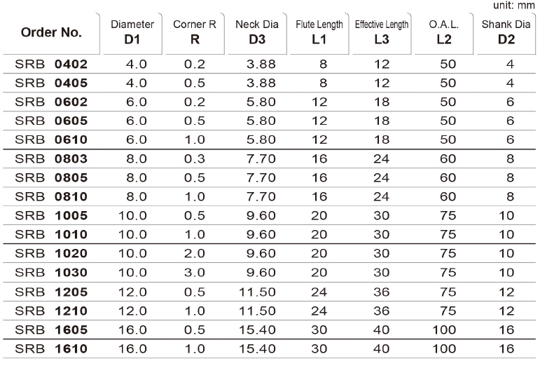The height and width of the screenshot is (366, 540).
Task: Click the Flute Length L1 header
Action: pyautogui.click(x=319, y=32)
